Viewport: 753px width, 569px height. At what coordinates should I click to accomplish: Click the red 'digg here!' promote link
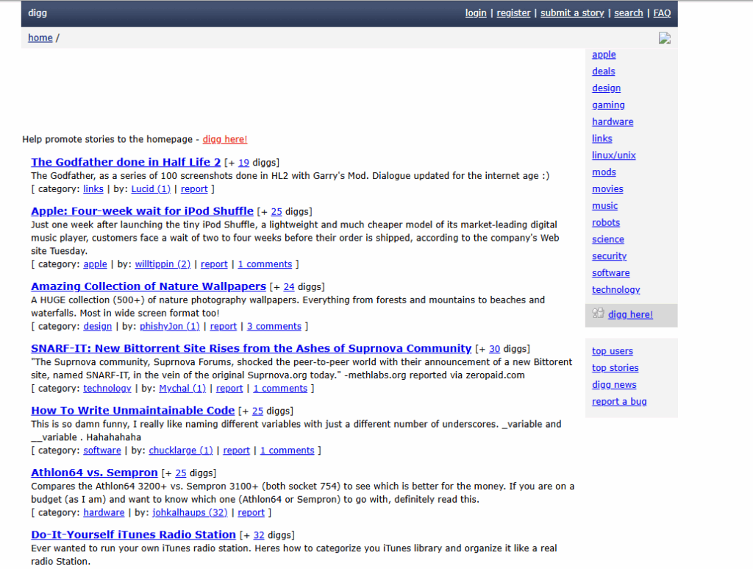pyautogui.click(x=225, y=139)
